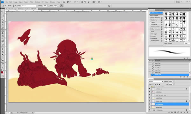191x114 pixels.
Task: Select the Brush tool in toolbox
Action: [x=2, y=30]
